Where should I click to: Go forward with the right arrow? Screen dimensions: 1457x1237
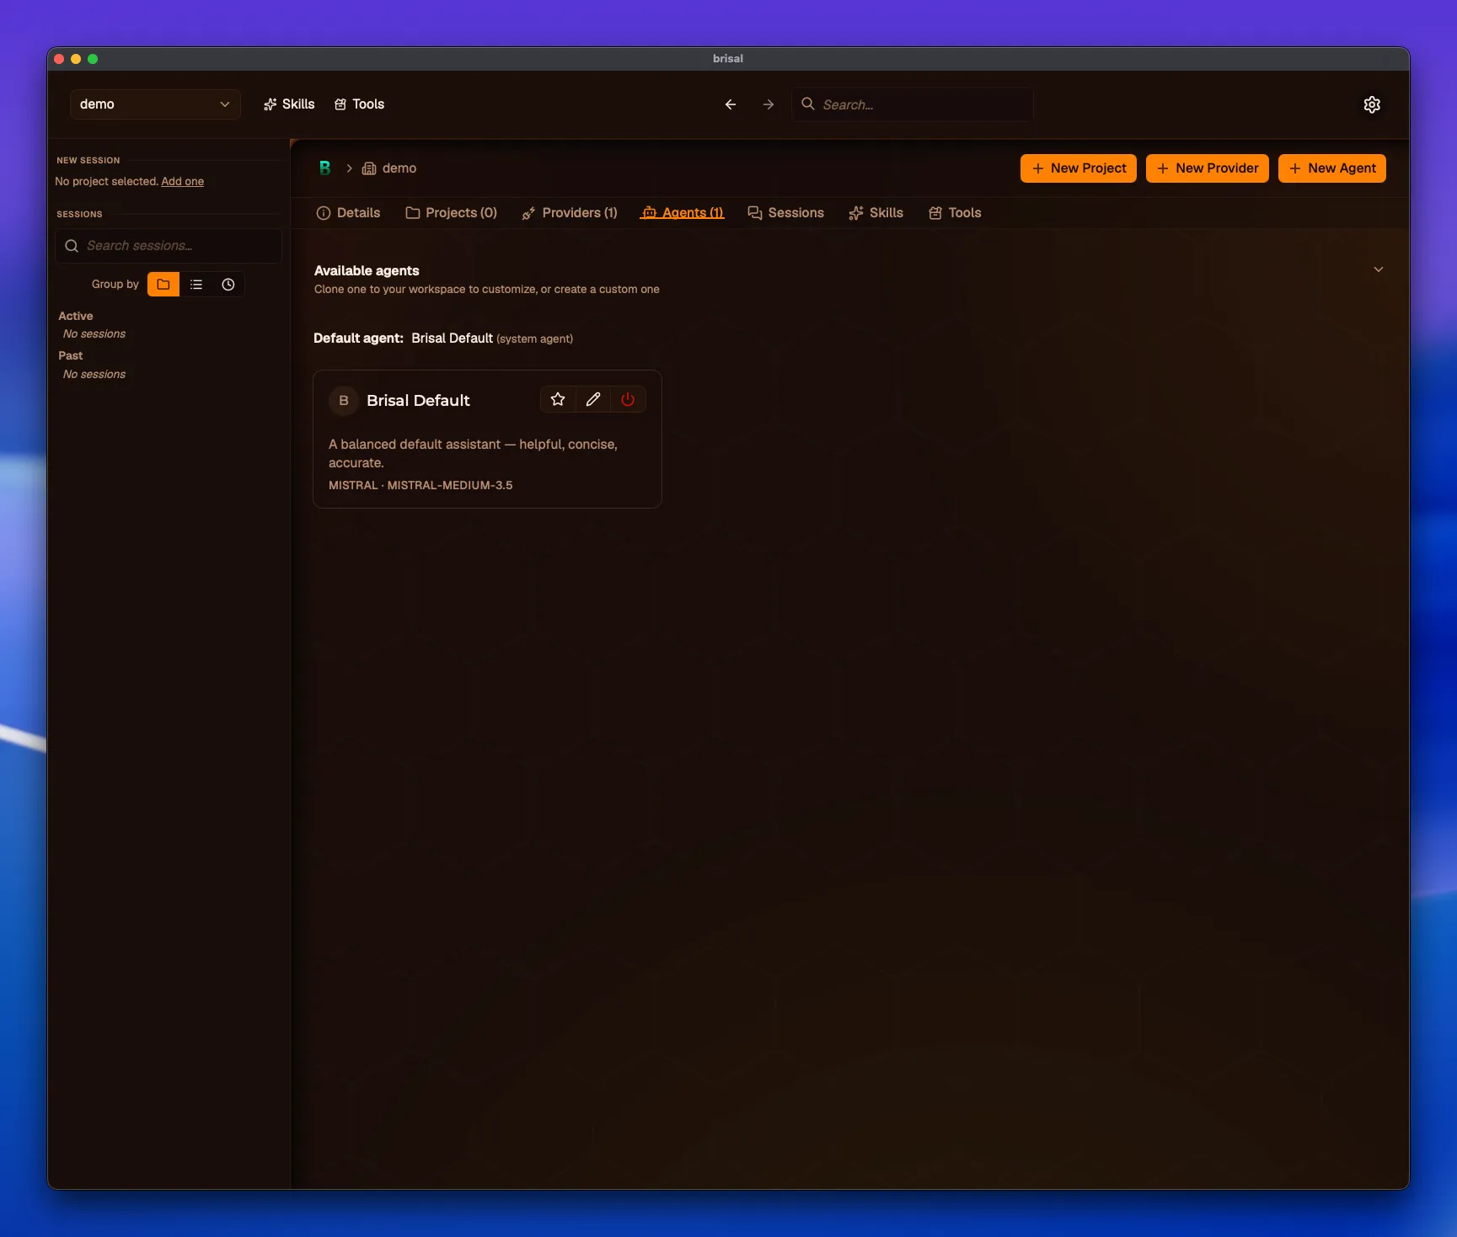(769, 104)
